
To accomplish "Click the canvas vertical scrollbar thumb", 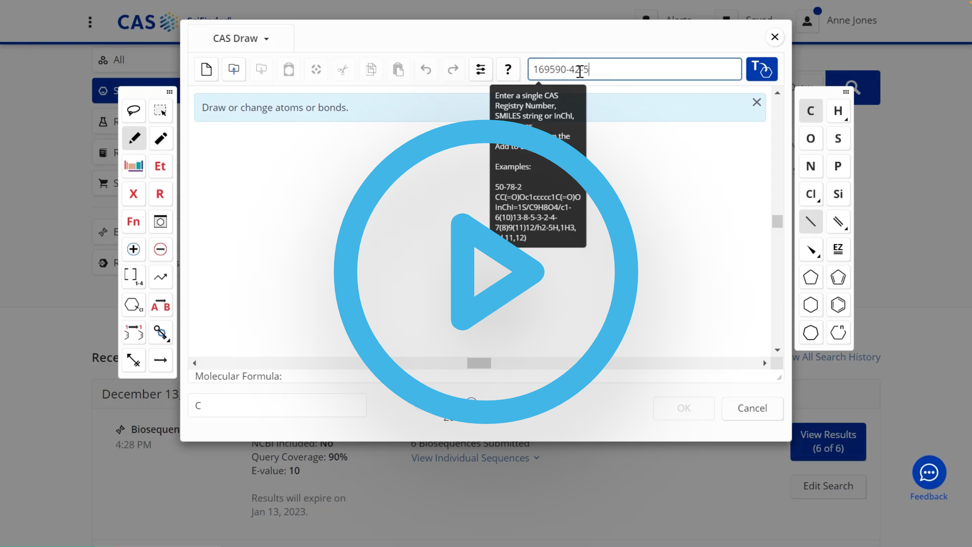I will point(777,221).
